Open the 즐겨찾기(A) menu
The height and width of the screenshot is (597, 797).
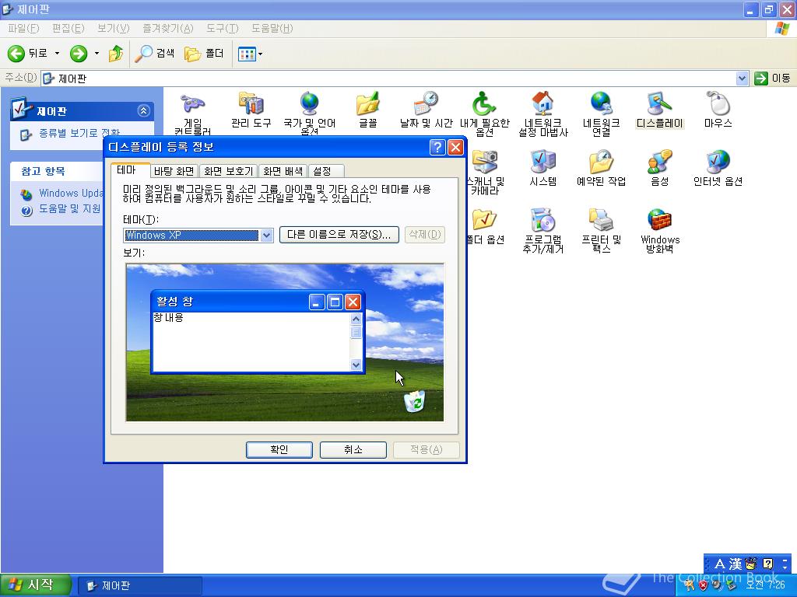[x=168, y=29]
